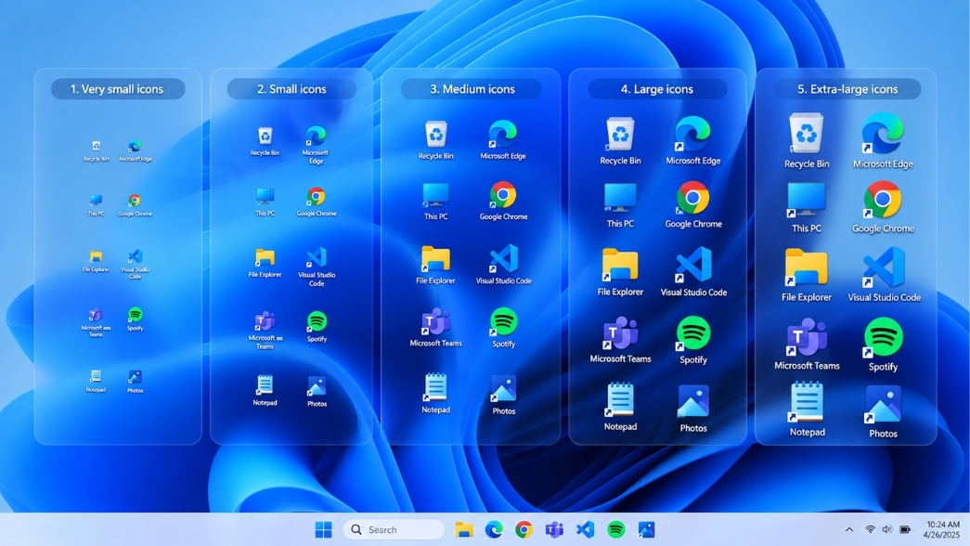Open Microsoft Teams from the taskbar
This screenshot has width=970, height=546.
[554, 530]
